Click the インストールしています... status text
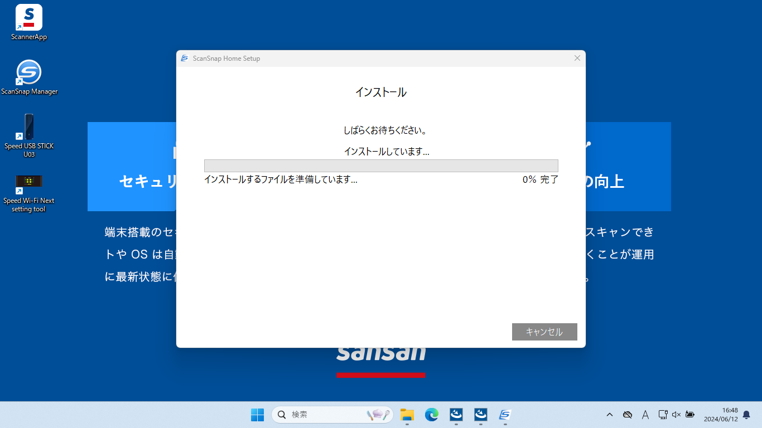Viewport: 762px width, 428px height. pos(387,152)
